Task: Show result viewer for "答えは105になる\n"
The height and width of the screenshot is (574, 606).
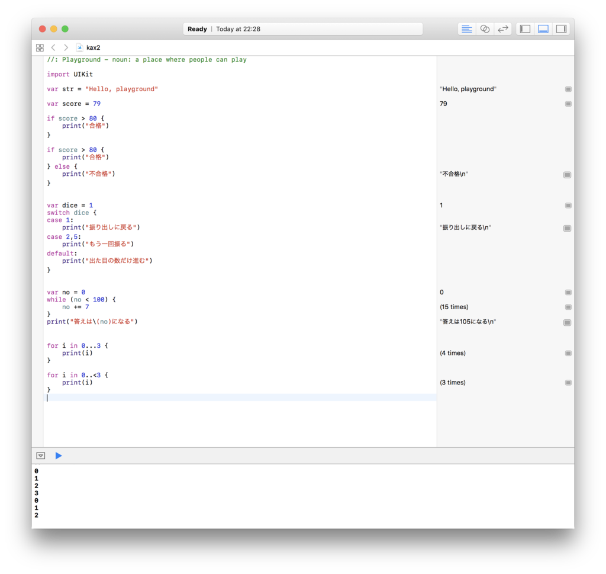Action: coord(567,323)
